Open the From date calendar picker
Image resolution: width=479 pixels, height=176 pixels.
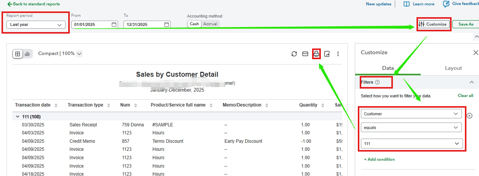(x=114, y=24)
